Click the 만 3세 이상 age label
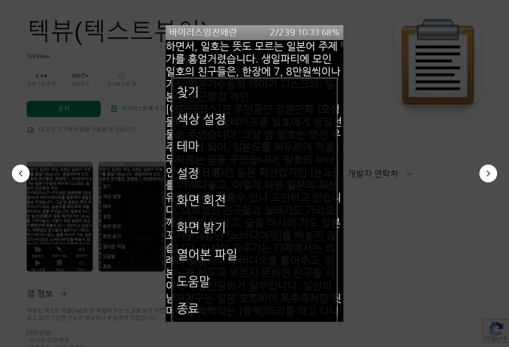 [x=119, y=84]
